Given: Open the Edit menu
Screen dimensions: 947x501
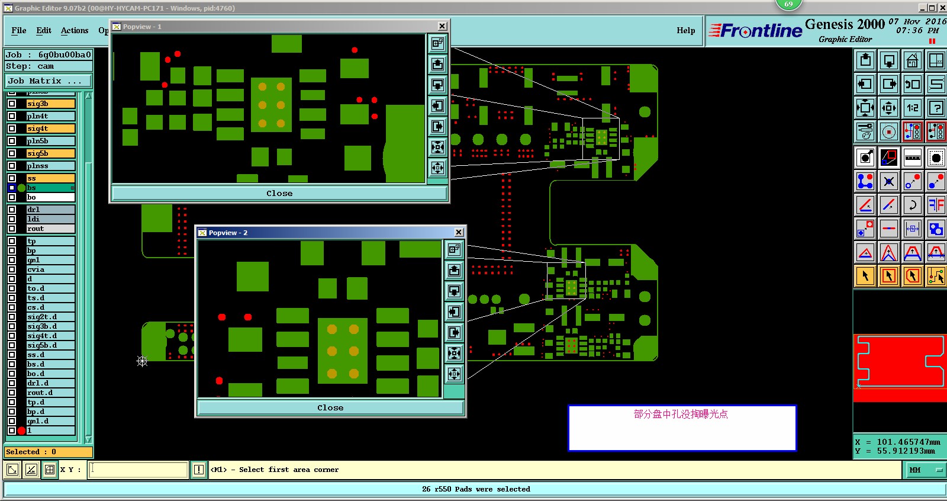Looking at the screenshot, I should pos(44,31).
